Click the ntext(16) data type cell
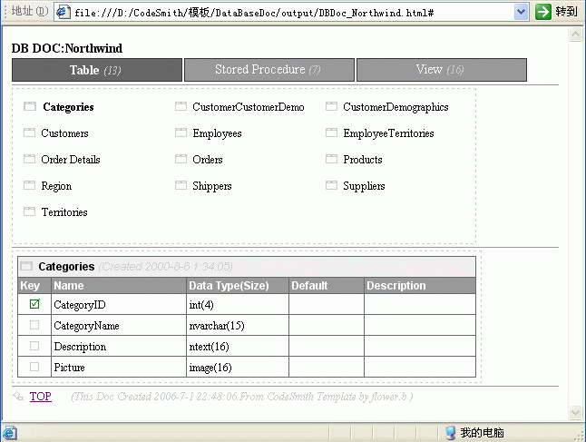This screenshot has height=442, width=586. click(x=238, y=347)
